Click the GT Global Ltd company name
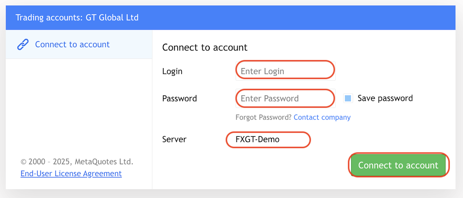This screenshot has width=463, height=198. (112, 18)
